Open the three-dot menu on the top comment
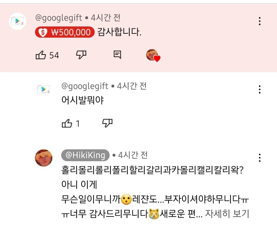 coord(260,21)
